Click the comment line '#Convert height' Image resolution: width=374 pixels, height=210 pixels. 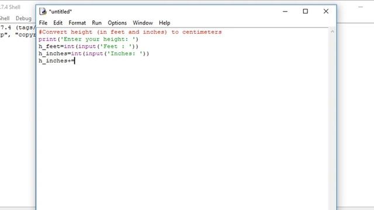click(130, 32)
